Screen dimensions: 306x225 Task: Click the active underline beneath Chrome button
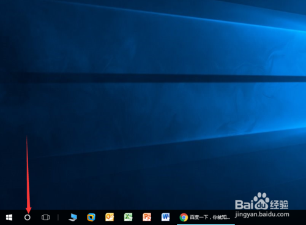(x=206, y=224)
